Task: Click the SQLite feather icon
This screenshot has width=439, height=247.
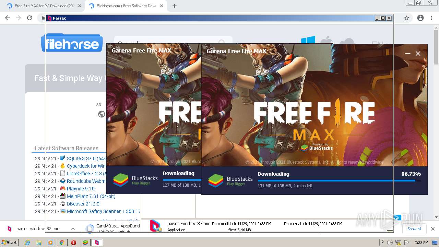Action: click(x=63, y=158)
